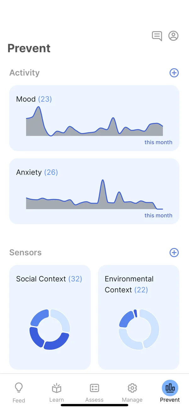Click "this month" link under Mood chart
This screenshot has width=189, height=410.
[158, 142]
